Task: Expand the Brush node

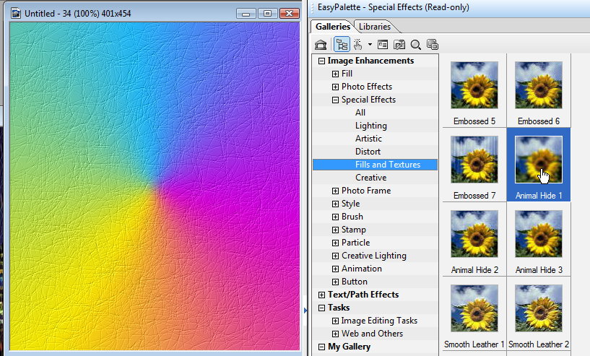Action: (x=335, y=217)
